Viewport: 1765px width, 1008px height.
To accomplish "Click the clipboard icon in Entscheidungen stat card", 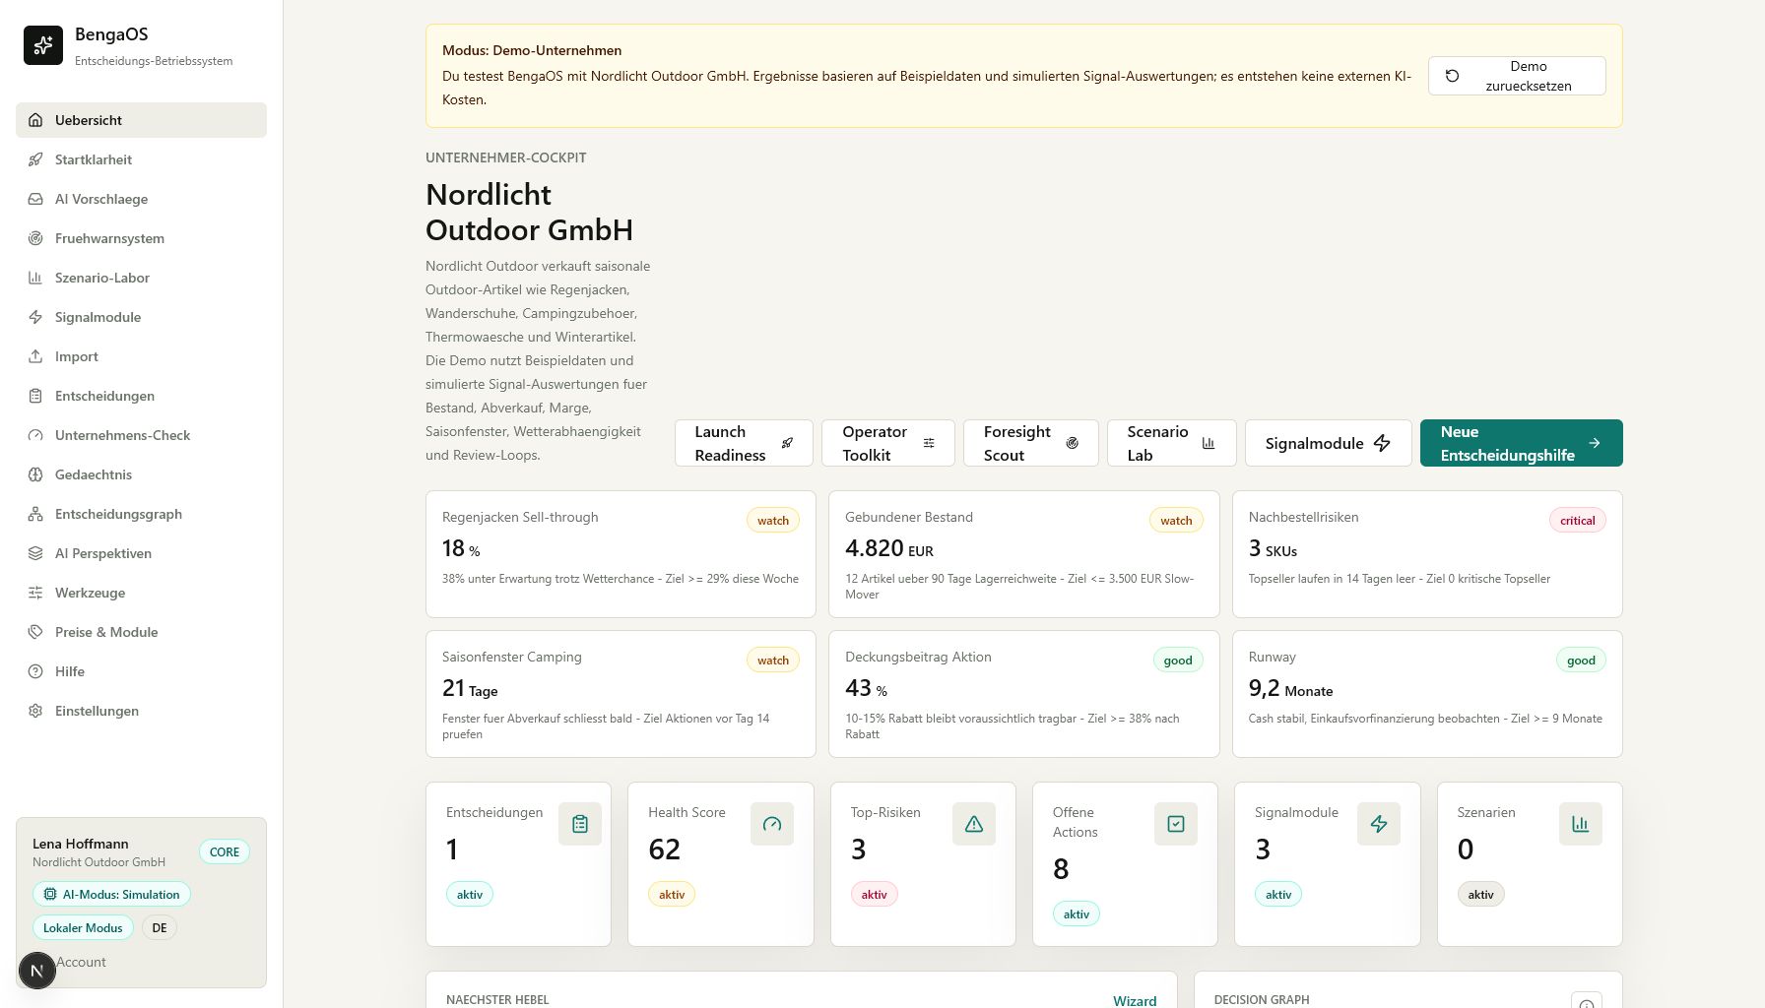I will 580,824.
